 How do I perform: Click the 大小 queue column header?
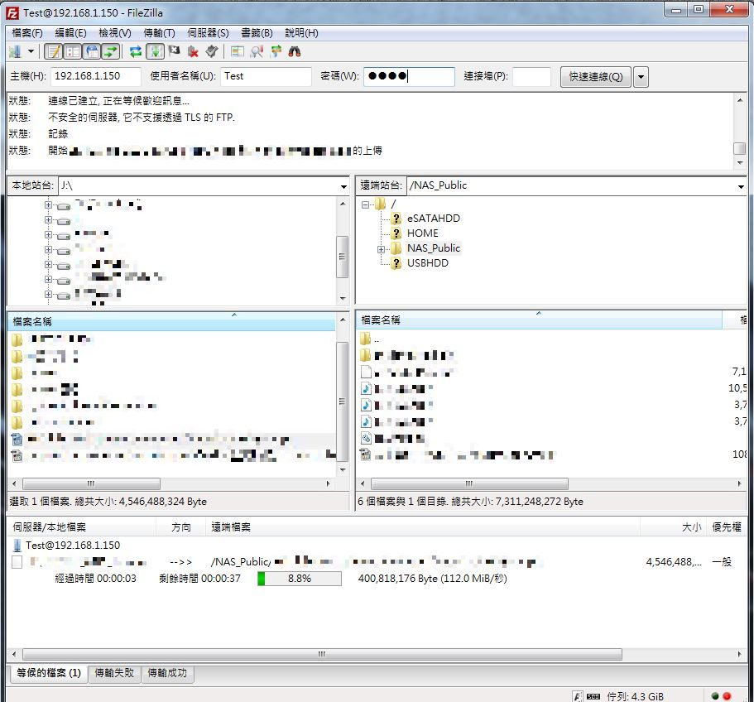673,527
